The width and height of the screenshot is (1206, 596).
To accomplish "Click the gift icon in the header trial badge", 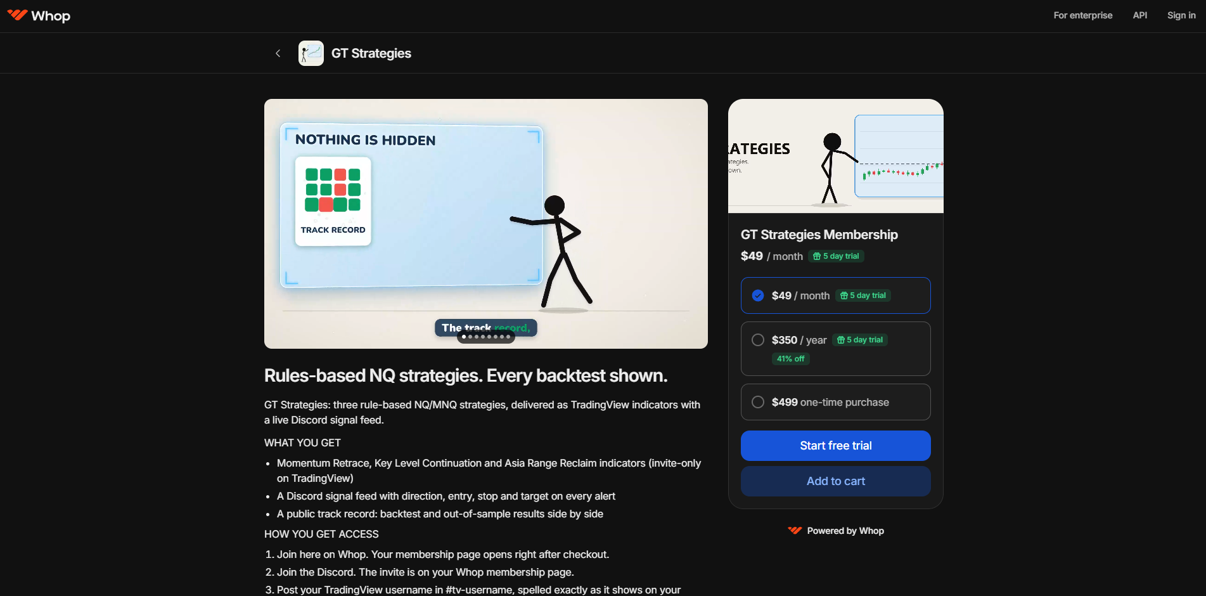I will [817, 256].
